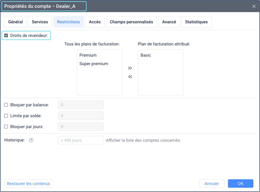Open the Services tab
Viewport: 260px width, 192px height.
tap(40, 22)
